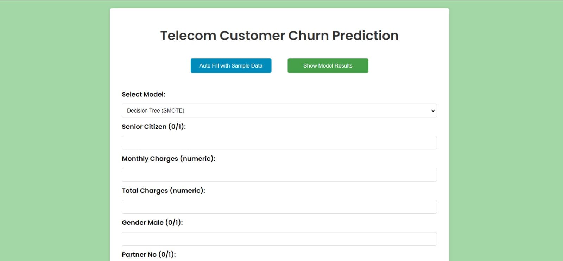Click the Total Charges (numeric) label

[x=164, y=190]
